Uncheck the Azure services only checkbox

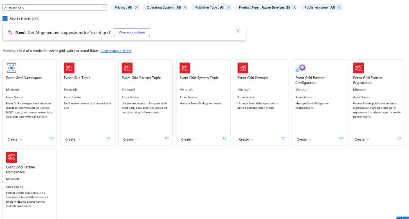[5, 18]
